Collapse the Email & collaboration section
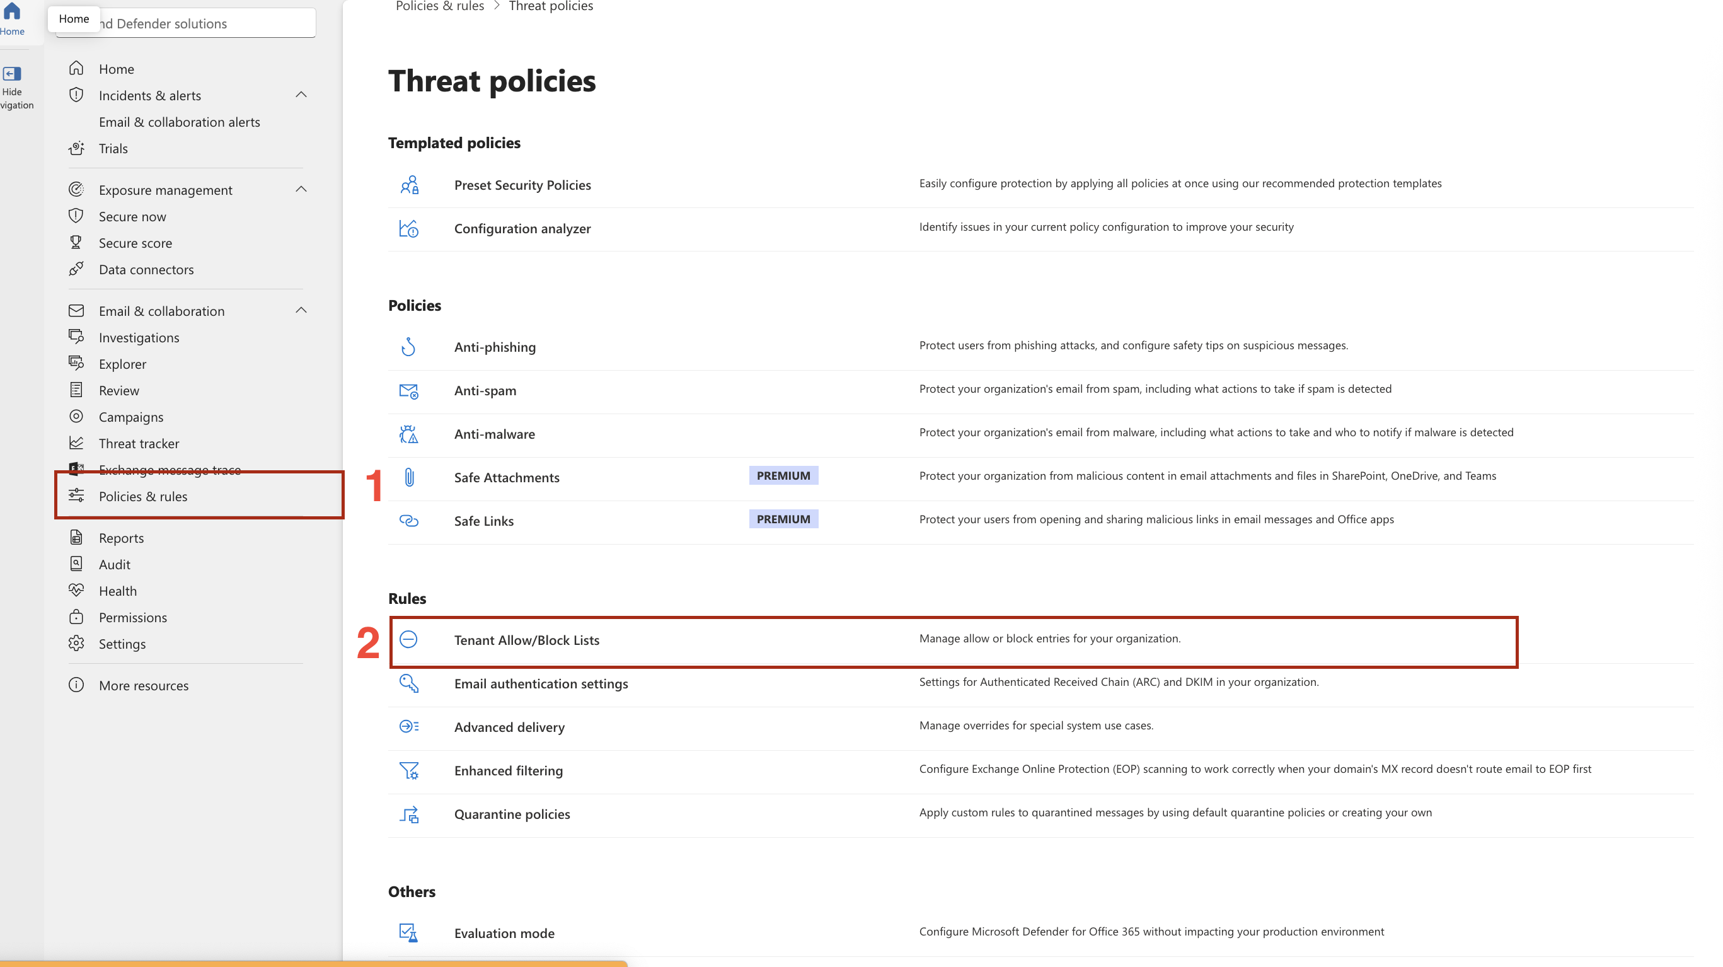 301,310
